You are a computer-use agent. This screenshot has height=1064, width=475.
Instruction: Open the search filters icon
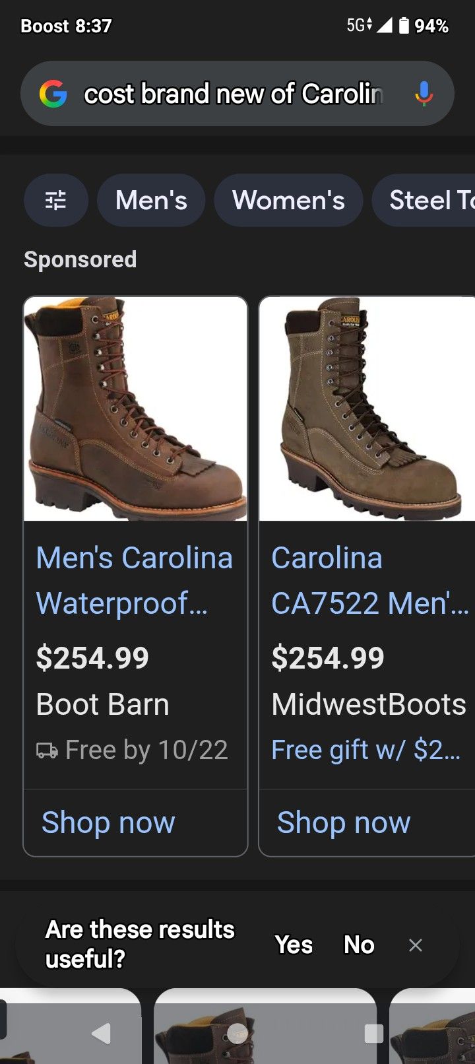coord(56,200)
